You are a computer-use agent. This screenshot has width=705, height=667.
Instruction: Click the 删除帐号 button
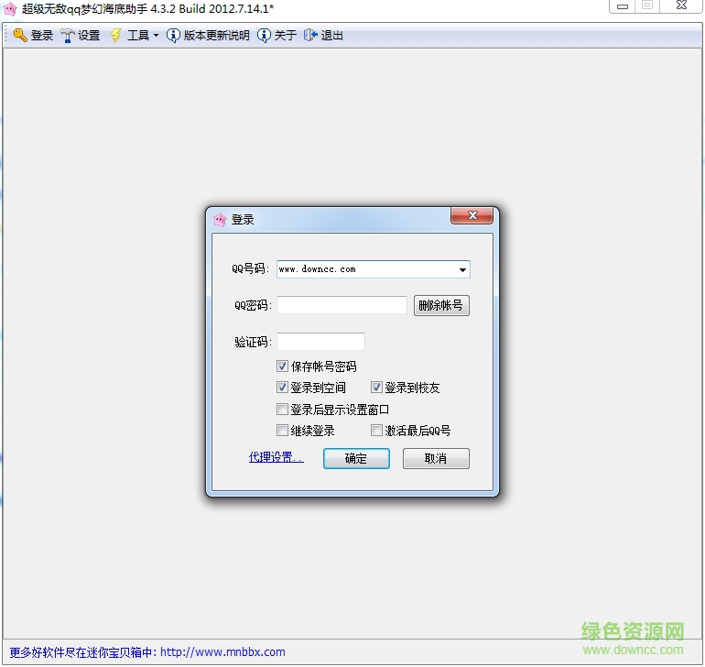click(x=441, y=306)
